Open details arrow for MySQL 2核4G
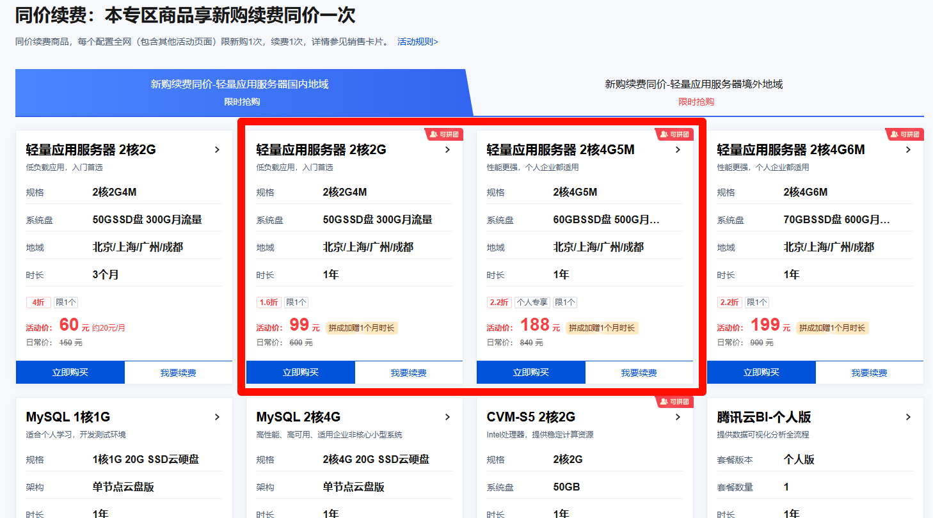The height and width of the screenshot is (518, 933). (x=447, y=417)
